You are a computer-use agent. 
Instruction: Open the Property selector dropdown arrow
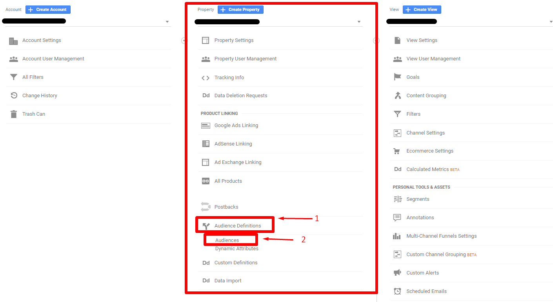(359, 22)
